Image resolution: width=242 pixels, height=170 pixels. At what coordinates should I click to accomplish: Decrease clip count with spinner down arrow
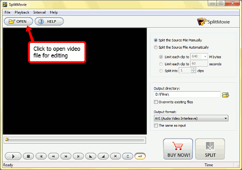(194, 71)
